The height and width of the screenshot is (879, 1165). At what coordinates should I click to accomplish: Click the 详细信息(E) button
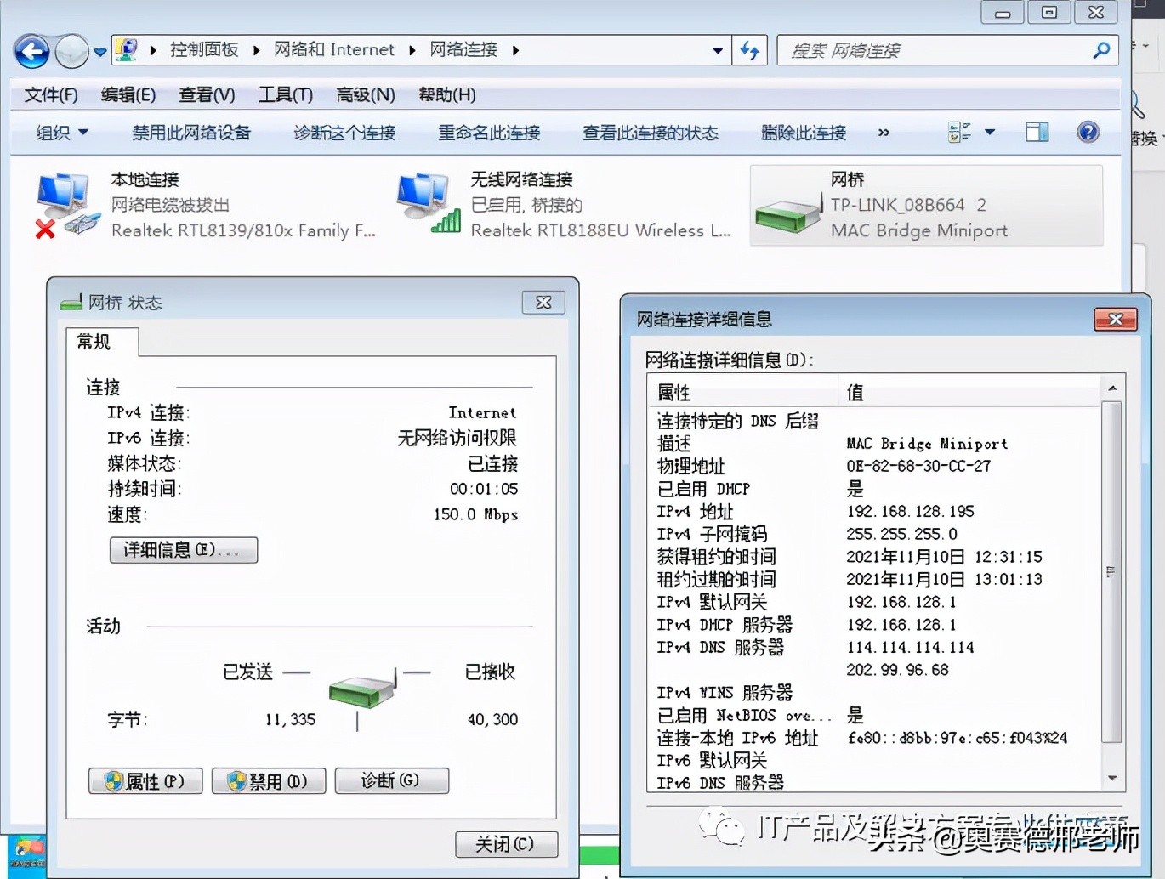[x=183, y=550]
